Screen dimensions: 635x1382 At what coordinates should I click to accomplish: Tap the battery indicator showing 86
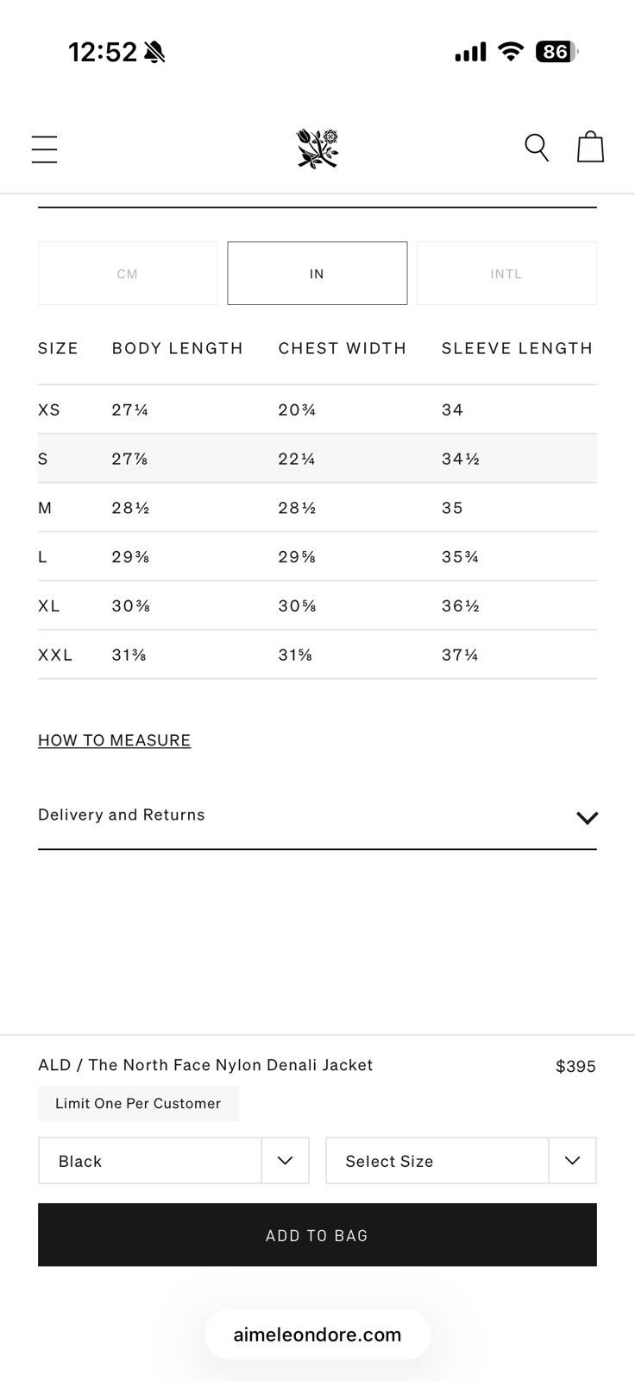point(556,52)
